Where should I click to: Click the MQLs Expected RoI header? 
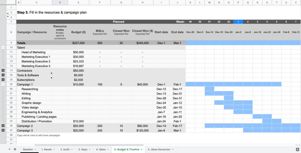tap(100, 32)
